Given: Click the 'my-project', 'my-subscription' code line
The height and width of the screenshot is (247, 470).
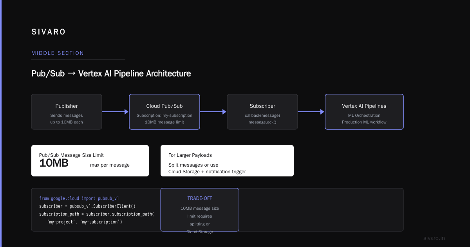Looking at the screenshot, I should point(85,222).
